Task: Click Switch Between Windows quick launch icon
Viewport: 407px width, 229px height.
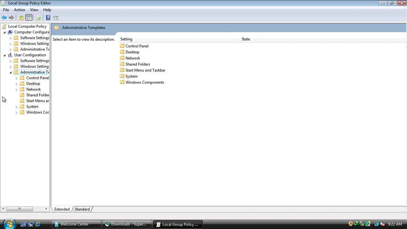Action: pos(31,224)
